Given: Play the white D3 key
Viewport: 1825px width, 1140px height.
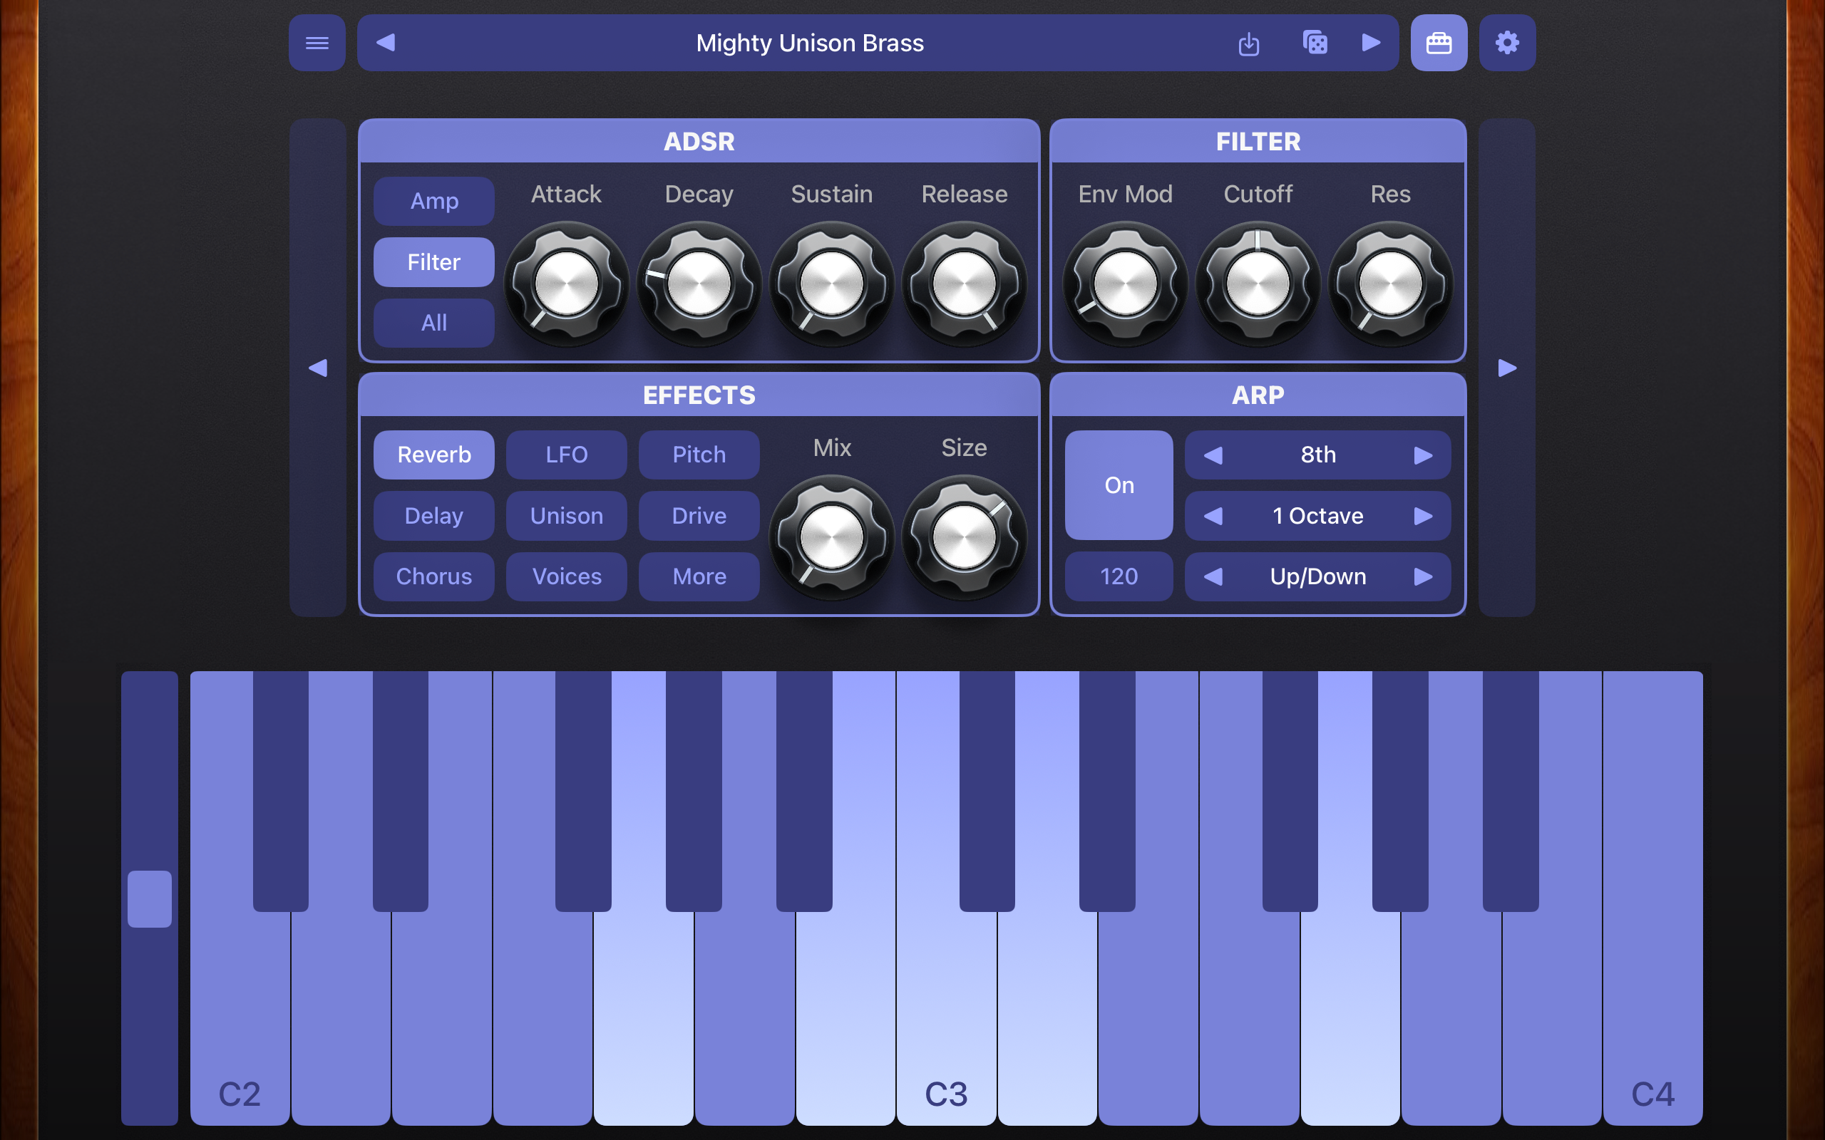Looking at the screenshot, I should coord(1047,1018).
